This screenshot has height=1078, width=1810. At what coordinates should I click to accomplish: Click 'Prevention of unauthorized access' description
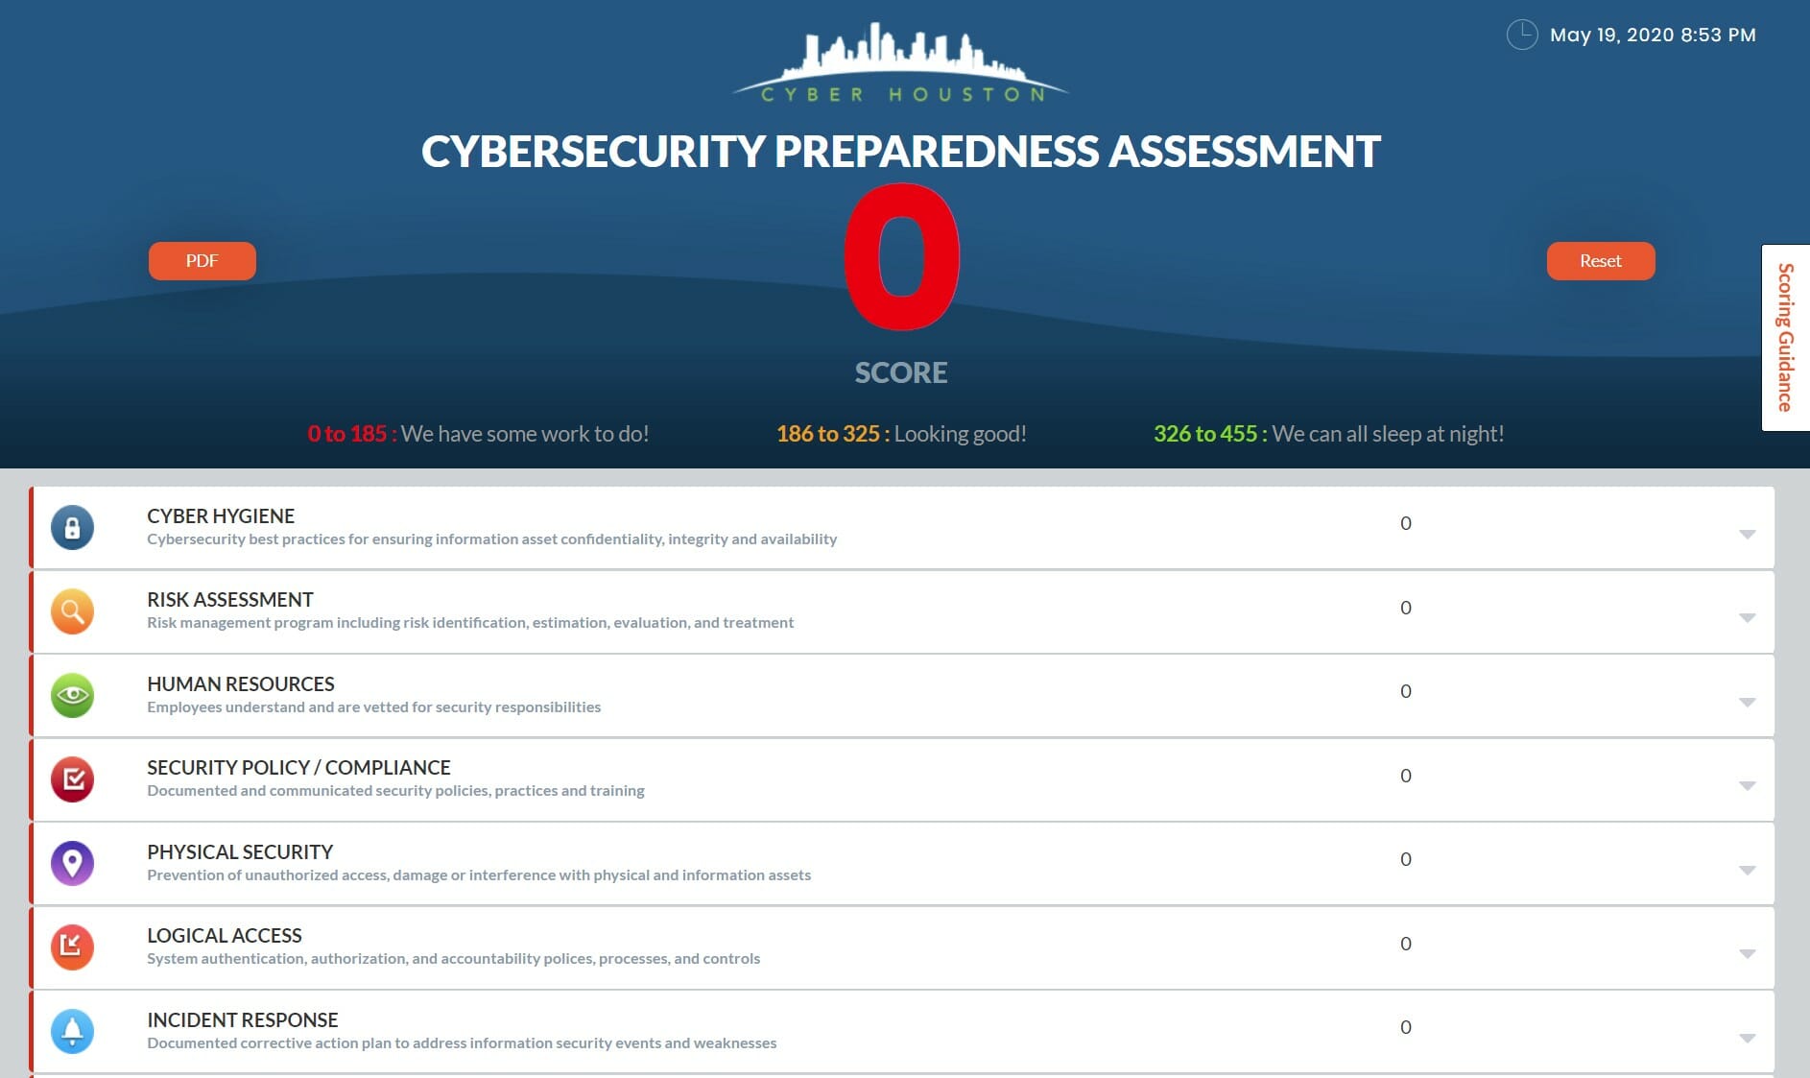[x=479, y=875]
